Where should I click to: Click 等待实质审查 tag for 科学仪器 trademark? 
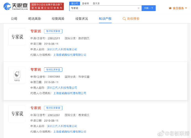click(53, 70)
